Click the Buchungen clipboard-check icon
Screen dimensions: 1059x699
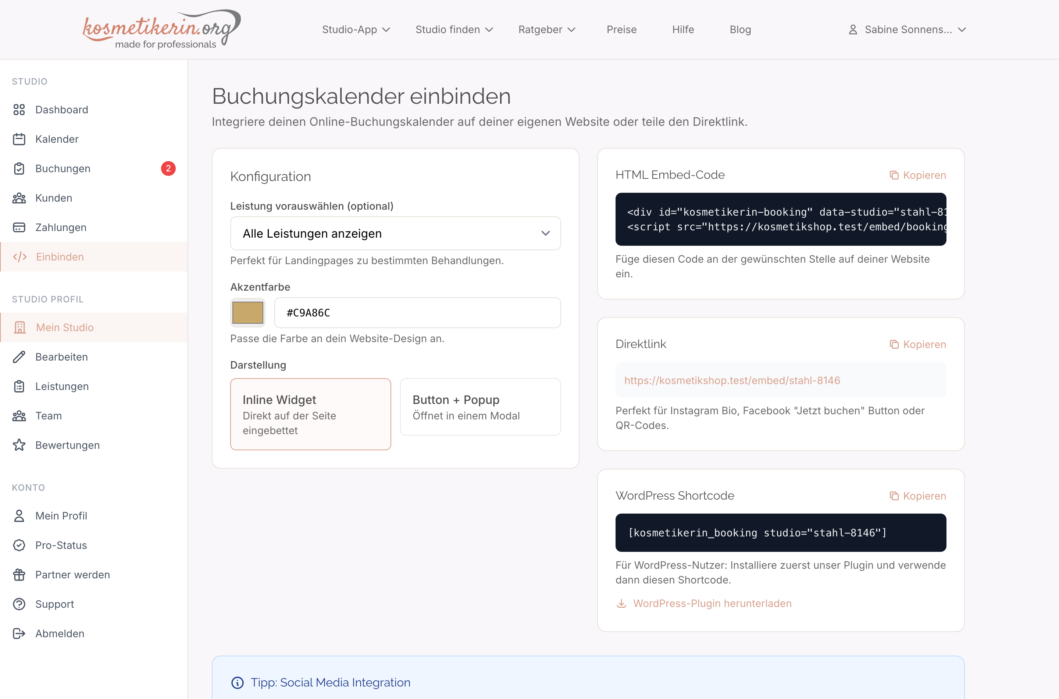pyautogui.click(x=19, y=168)
